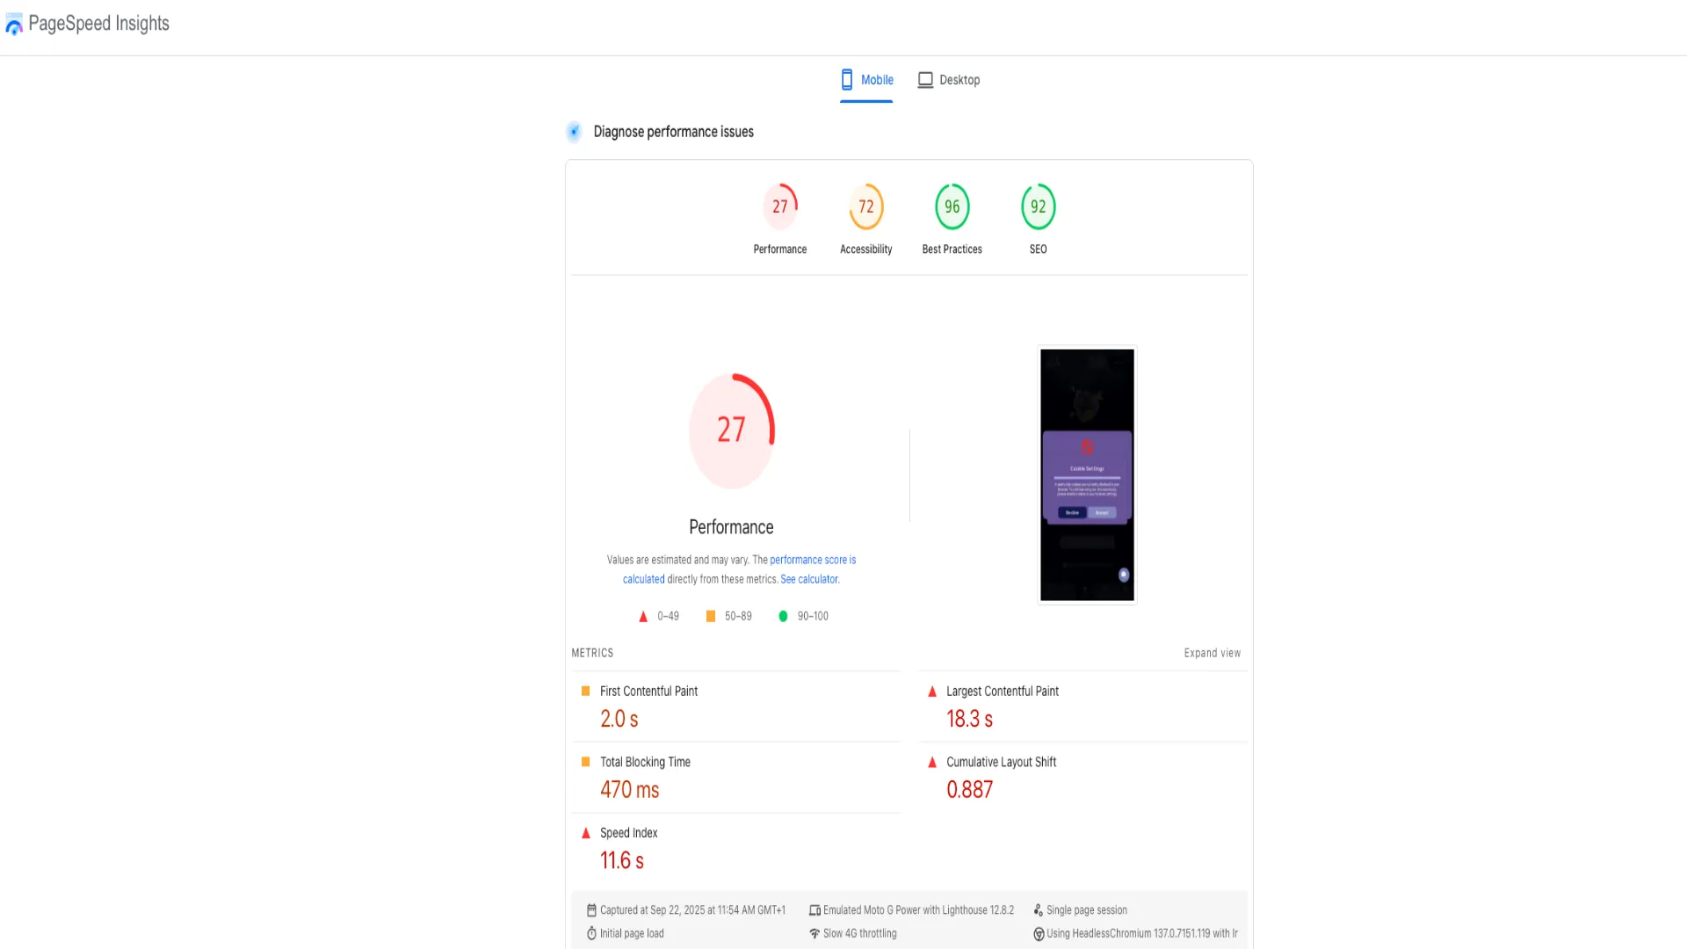
Task: Jump to Accessibility score gauge 72
Action: click(865, 207)
